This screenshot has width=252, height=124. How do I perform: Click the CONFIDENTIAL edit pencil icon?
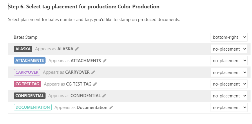tap(104, 96)
